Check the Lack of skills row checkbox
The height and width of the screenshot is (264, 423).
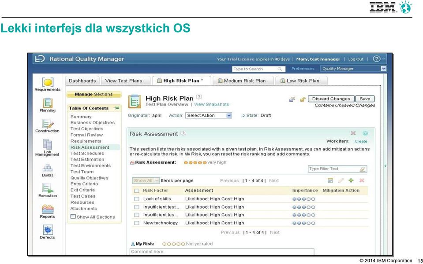click(137, 199)
